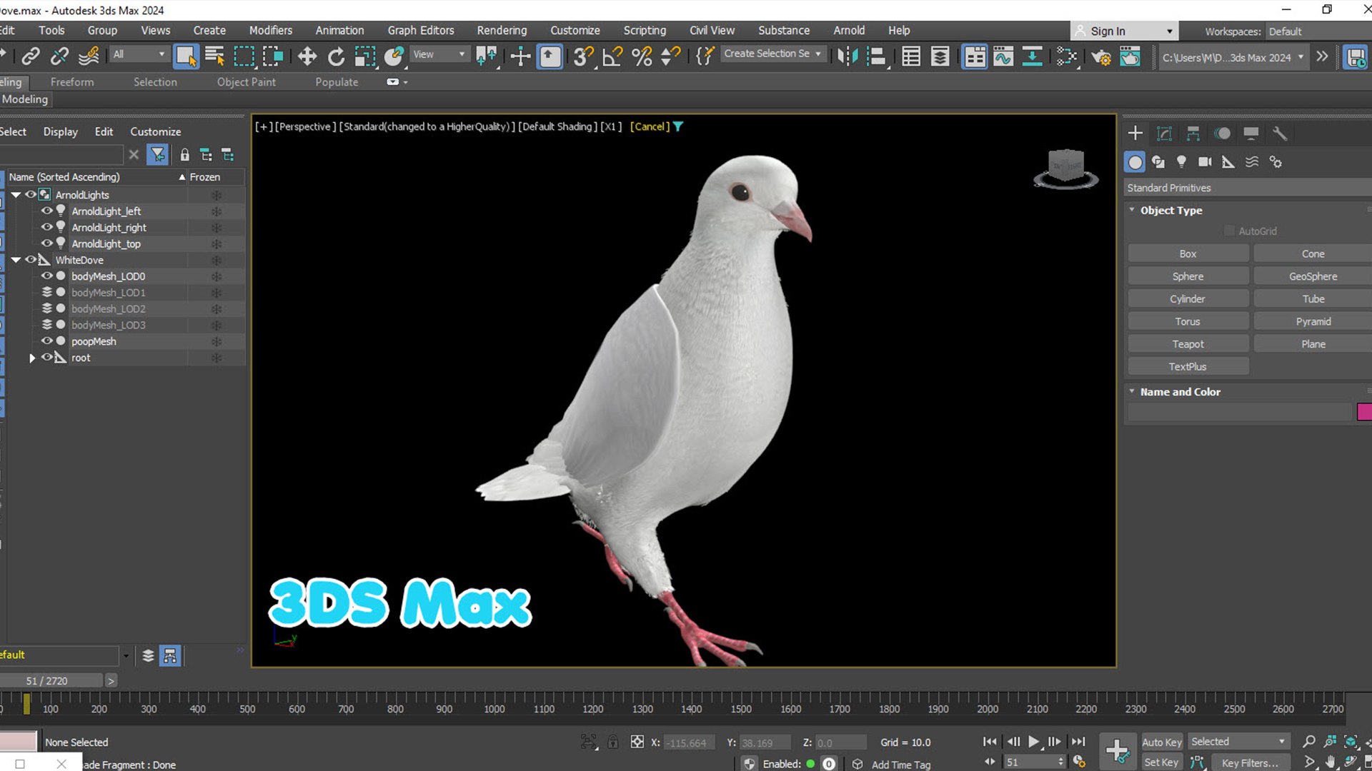Viewport: 1372px width, 771px height.
Task: Create a Teapot primitive
Action: pyautogui.click(x=1188, y=344)
